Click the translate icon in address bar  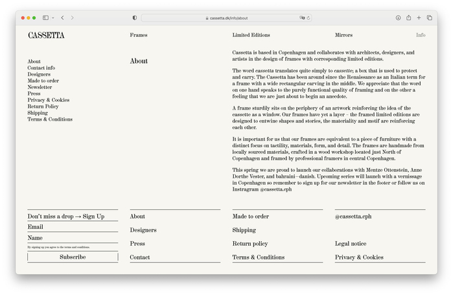pyautogui.click(x=302, y=18)
